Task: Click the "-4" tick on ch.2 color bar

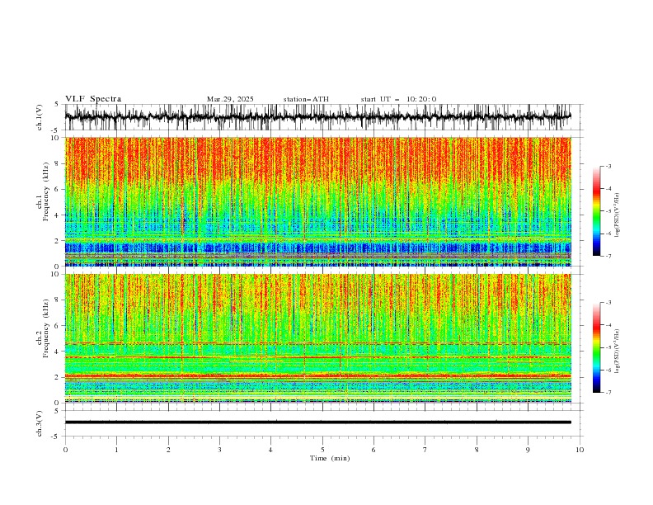Action: (x=608, y=325)
